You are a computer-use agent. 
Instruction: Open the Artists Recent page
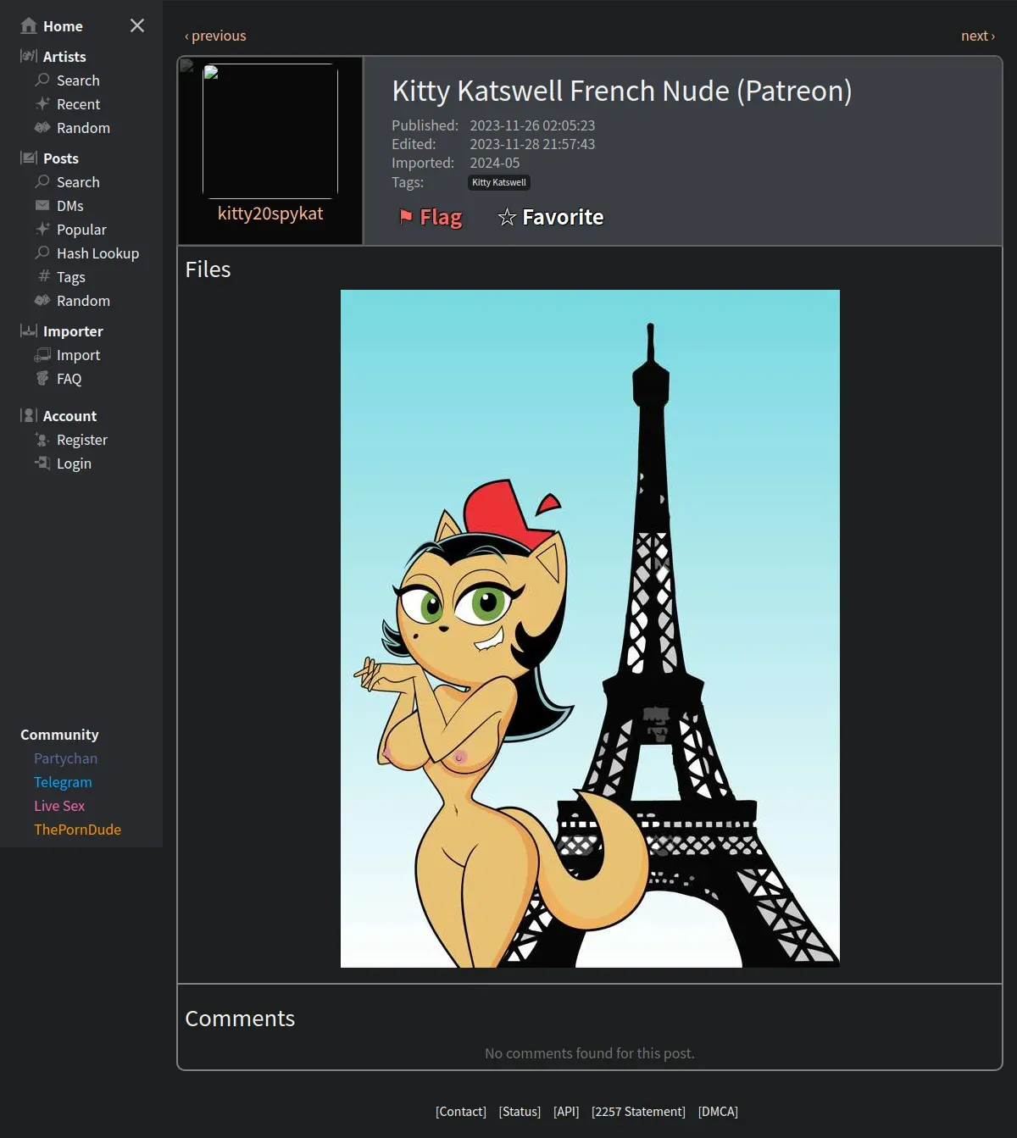pyautogui.click(x=78, y=104)
